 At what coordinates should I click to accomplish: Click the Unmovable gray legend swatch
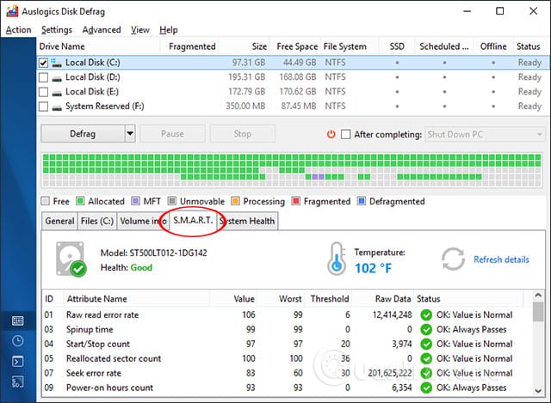[x=172, y=201]
